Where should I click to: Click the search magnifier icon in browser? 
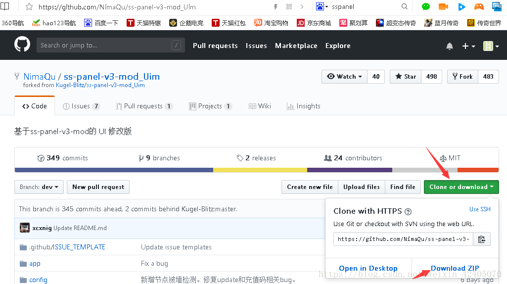(x=405, y=6)
